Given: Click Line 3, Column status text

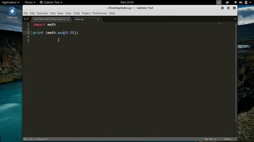Looking at the screenshot, I should 38,139.
